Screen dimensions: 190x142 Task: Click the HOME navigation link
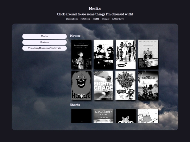(96, 19)
